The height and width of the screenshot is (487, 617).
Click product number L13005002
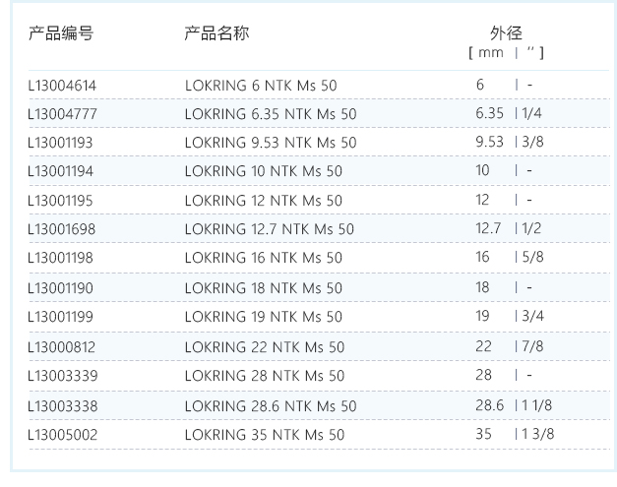63,435
